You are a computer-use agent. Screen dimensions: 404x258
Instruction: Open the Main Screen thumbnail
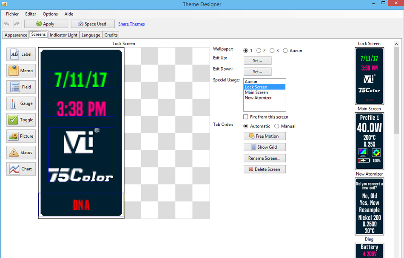click(x=369, y=141)
